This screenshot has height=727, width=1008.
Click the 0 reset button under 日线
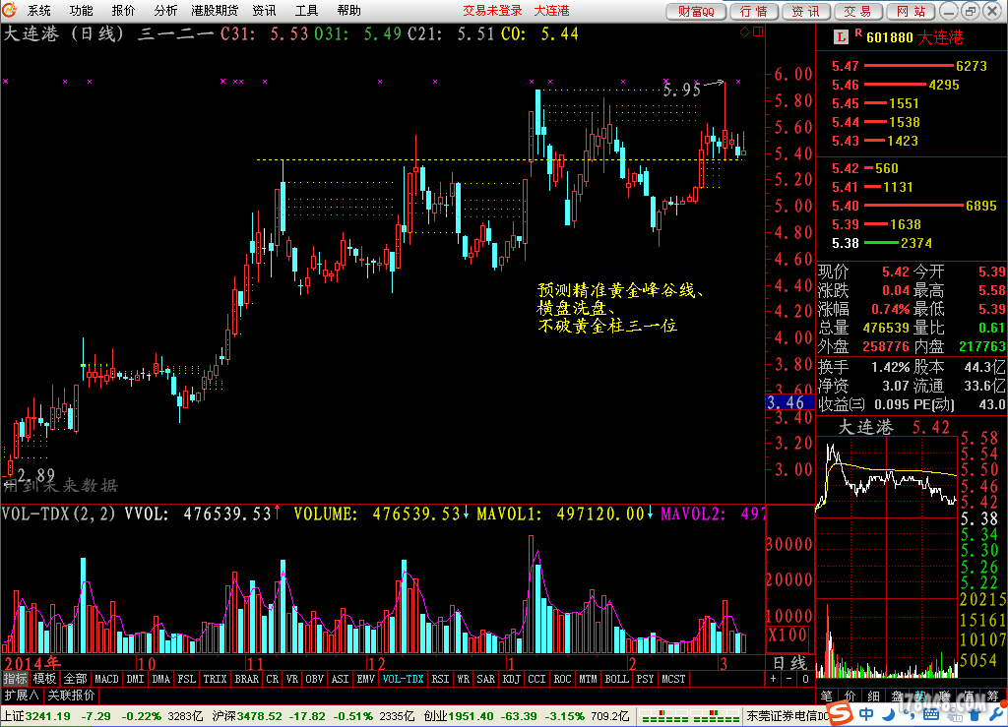805,679
